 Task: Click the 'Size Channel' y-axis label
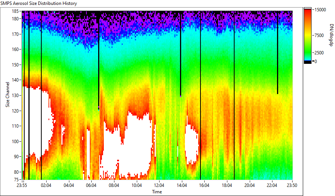(8, 94)
